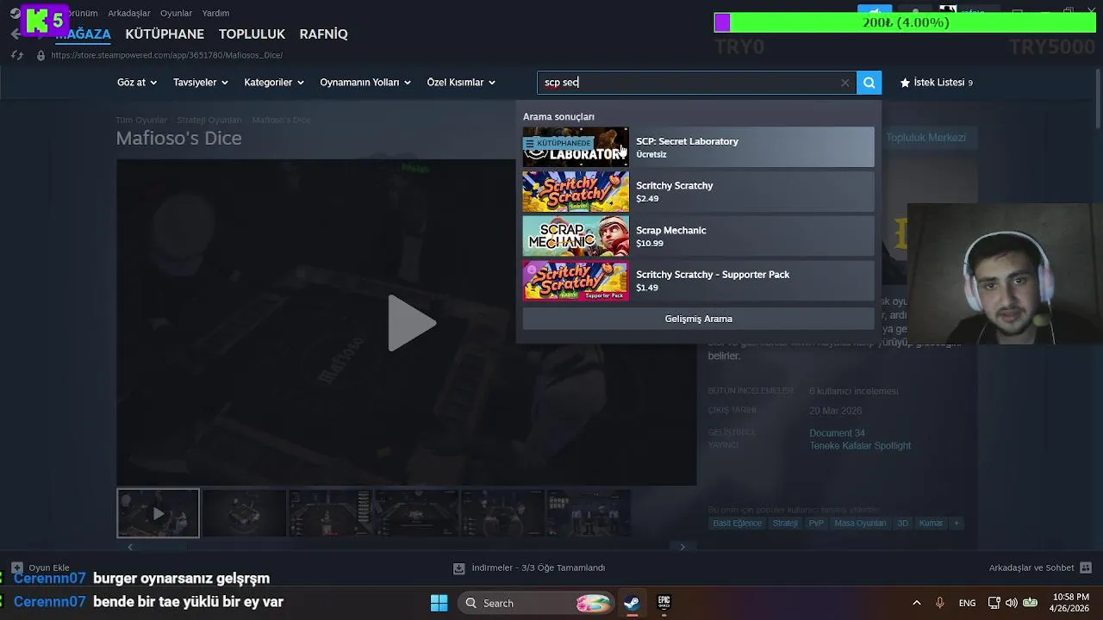
Task: Click the Masa Oyunları tag
Action: coord(860,524)
